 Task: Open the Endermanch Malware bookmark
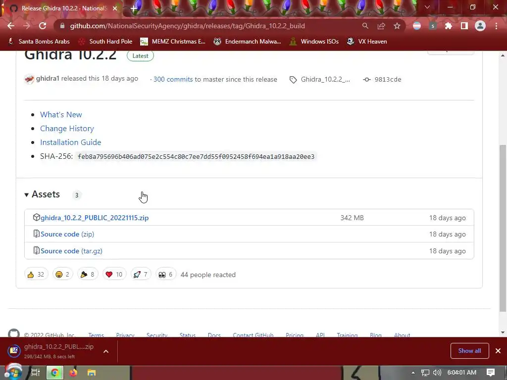[248, 42]
